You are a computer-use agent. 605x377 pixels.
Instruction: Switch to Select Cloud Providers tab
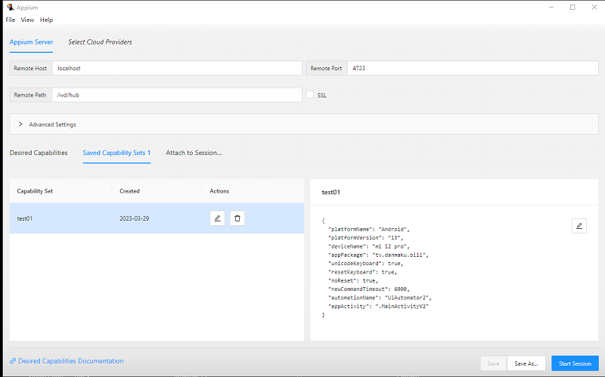[100, 42]
